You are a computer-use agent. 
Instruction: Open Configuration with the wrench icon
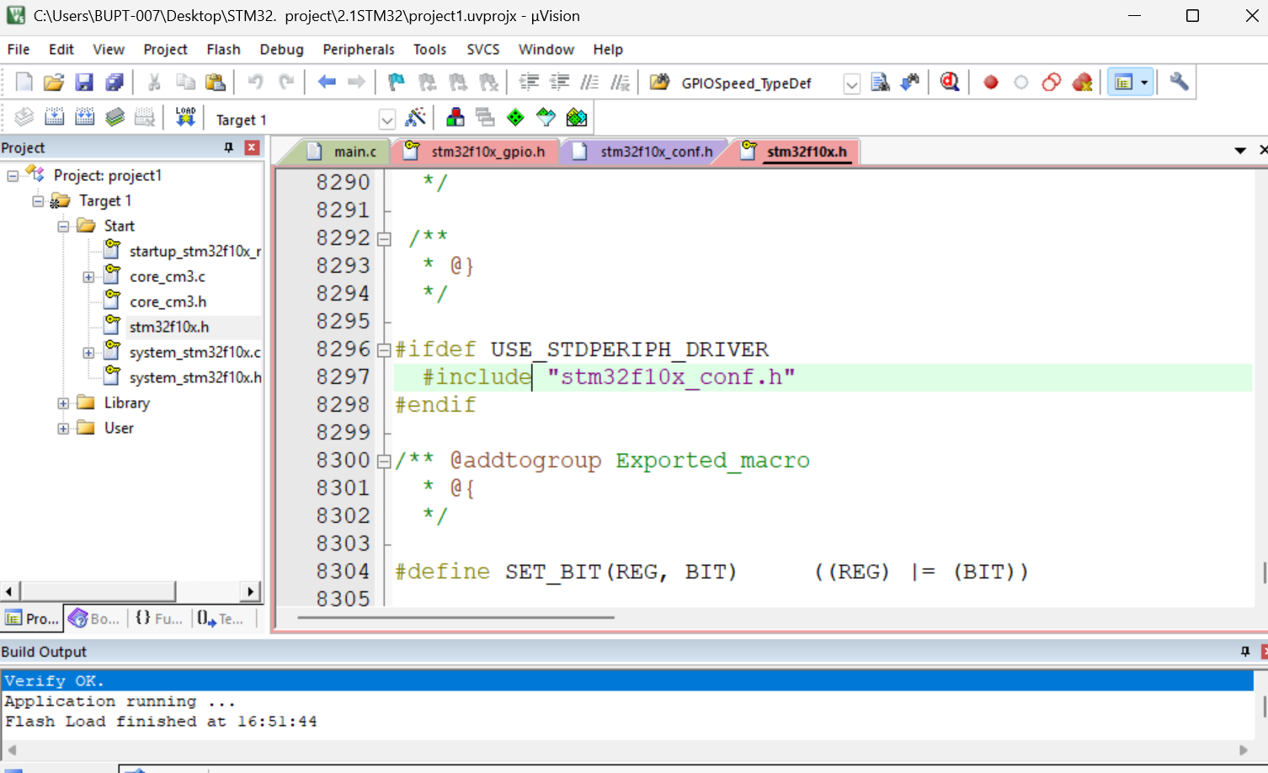tap(1179, 82)
